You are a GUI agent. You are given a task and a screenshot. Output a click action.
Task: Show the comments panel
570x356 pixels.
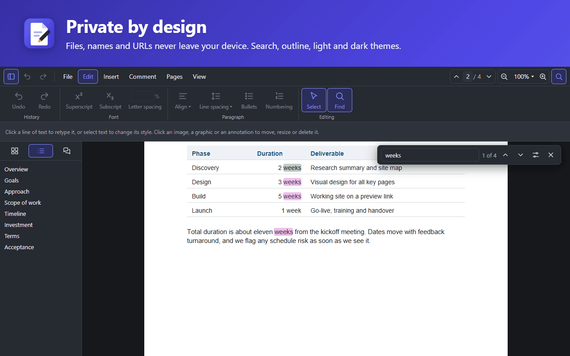tap(67, 151)
